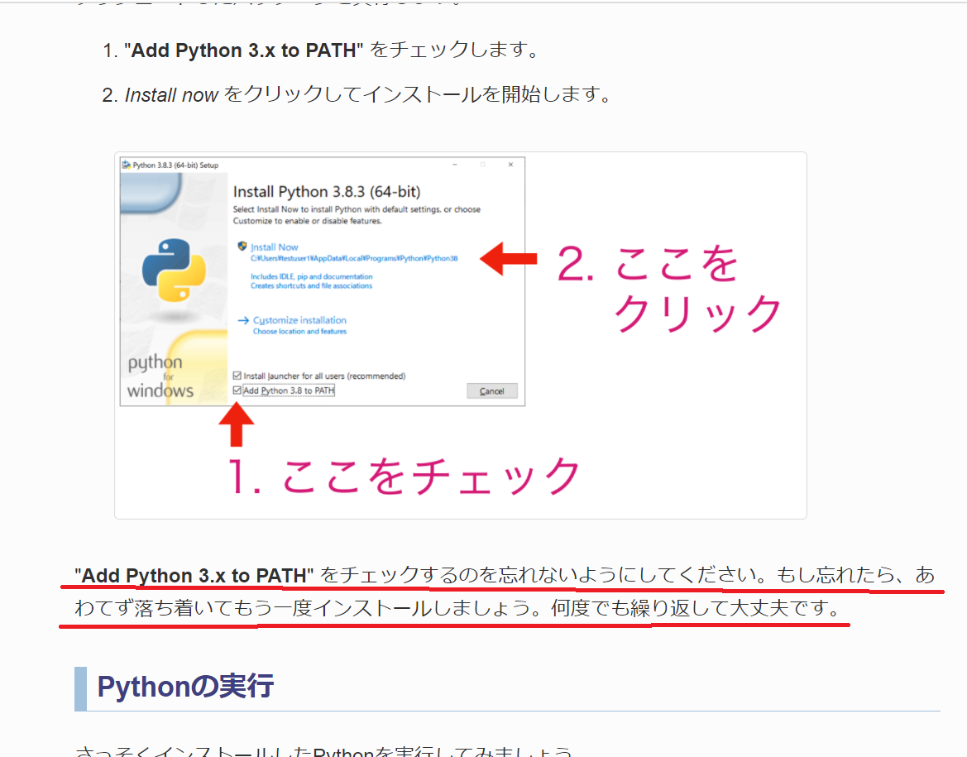967x757 pixels.
Task: Click the shield icon beside Install Now
Action: [242, 247]
